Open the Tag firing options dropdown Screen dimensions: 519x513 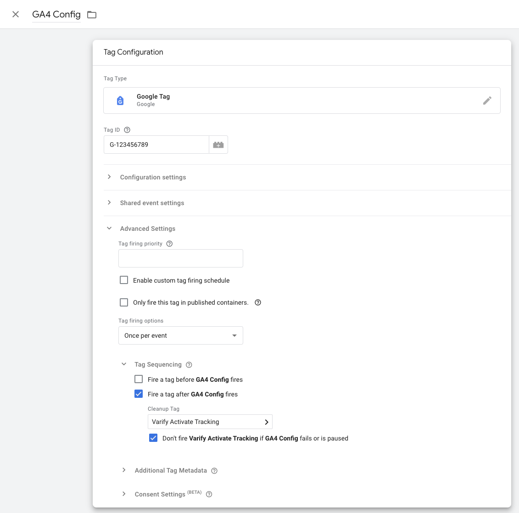(x=181, y=335)
